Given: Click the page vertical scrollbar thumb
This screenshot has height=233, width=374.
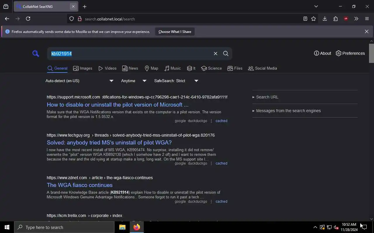Looking at the screenshot, I should 371,53.
